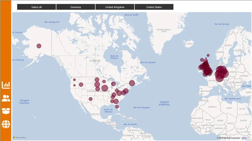This screenshot has width=252, height=141.
Task: Click the ISLÂNDIA map label
Action: (189, 43)
